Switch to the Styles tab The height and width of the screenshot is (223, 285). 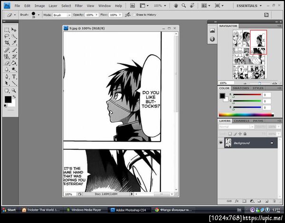tap(258, 88)
